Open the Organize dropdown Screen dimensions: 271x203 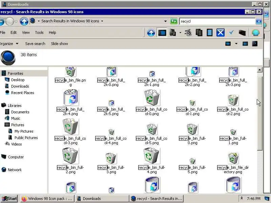tap(9, 44)
